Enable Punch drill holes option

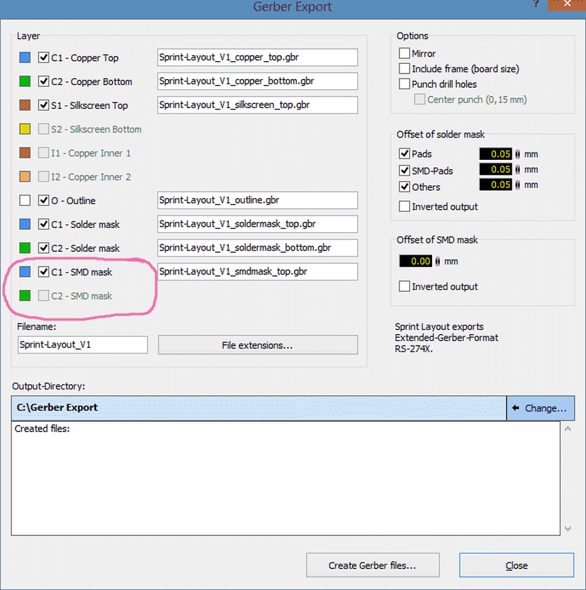404,84
